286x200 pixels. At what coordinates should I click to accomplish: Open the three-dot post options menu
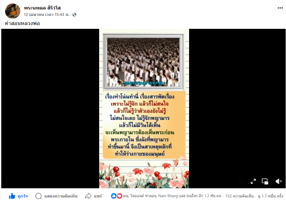280,8
